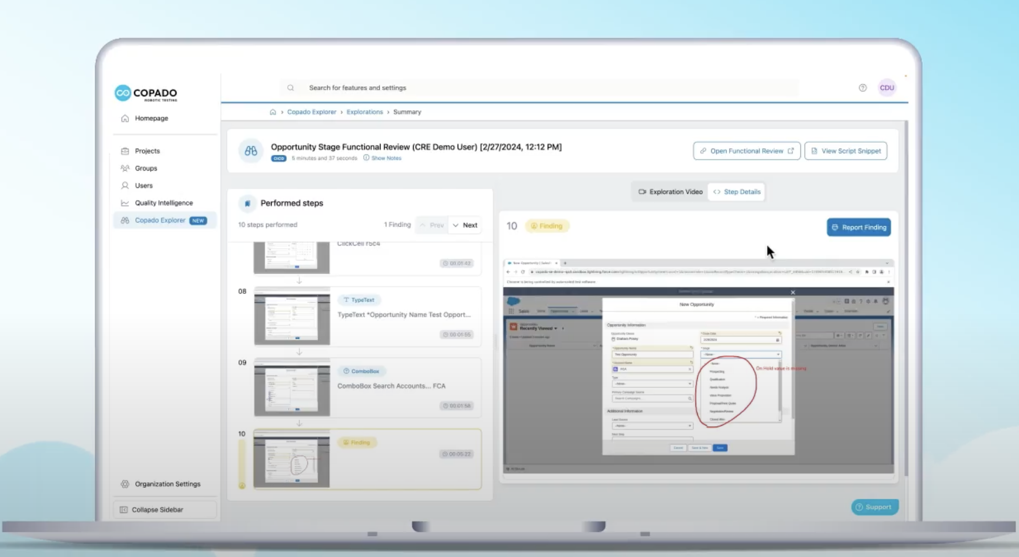Select step 08 thumbnail
Viewport: 1019px width, 557px height.
point(292,317)
